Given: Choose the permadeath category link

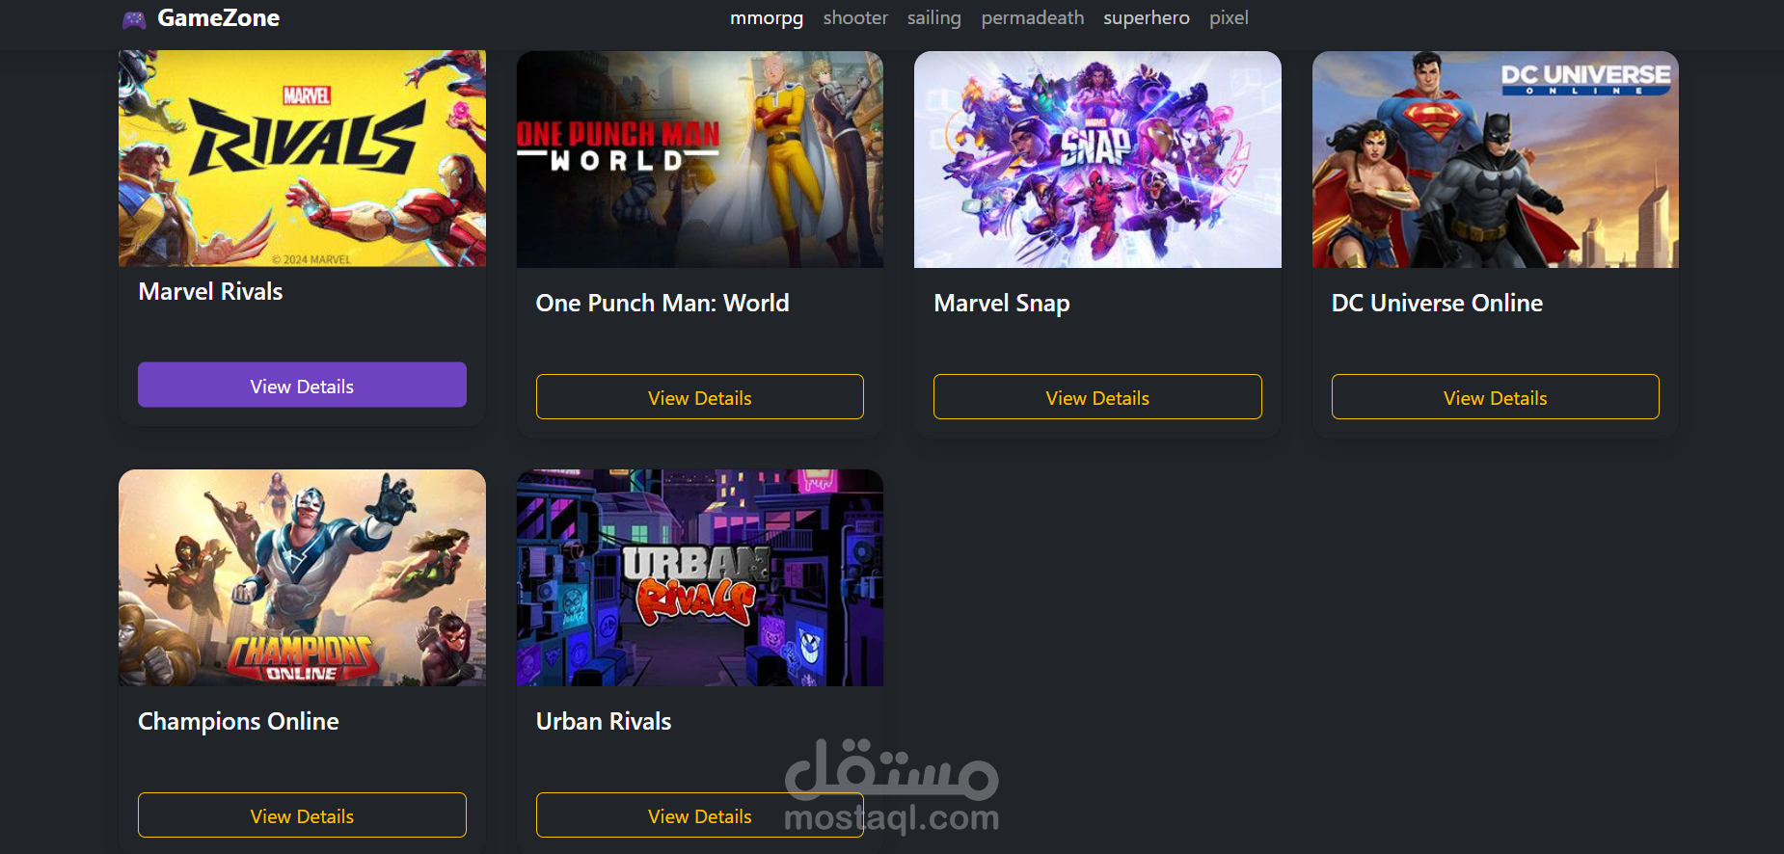Looking at the screenshot, I should pyautogui.click(x=1033, y=18).
